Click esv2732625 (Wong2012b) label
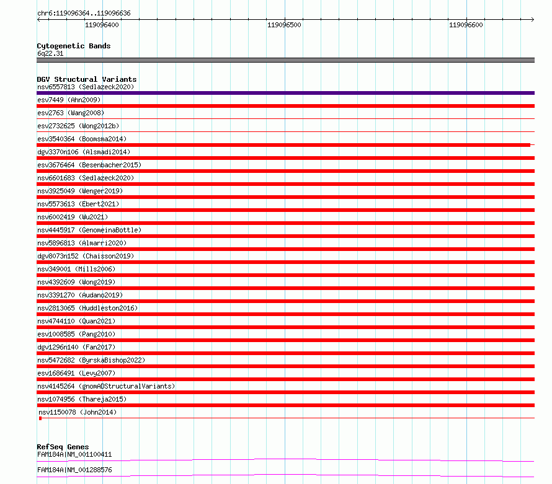Image resolution: width=552 pixels, height=484 pixels. (78, 126)
